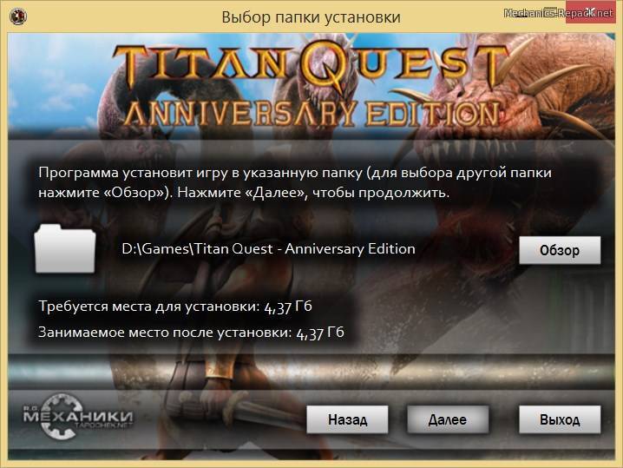Click the Требуется места для установки line

[175, 307]
